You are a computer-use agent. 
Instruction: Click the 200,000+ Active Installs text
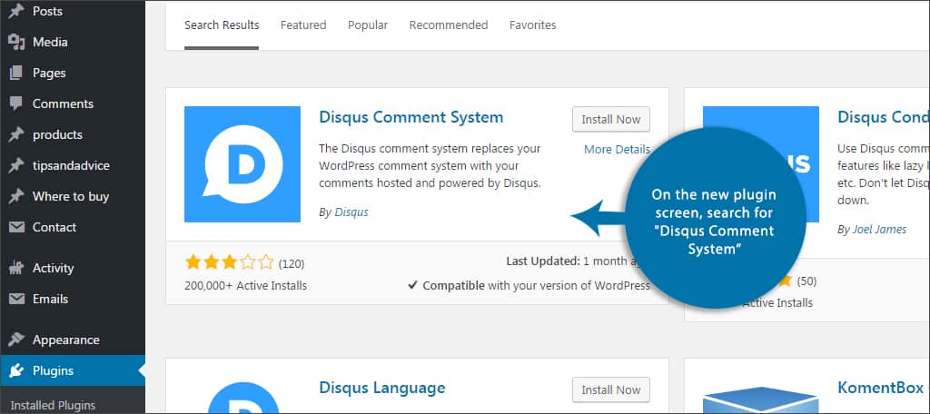245,285
